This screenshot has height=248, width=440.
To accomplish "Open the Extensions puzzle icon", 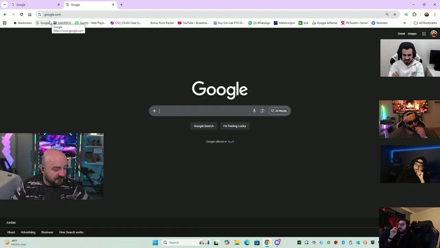I will tap(415, 14).
